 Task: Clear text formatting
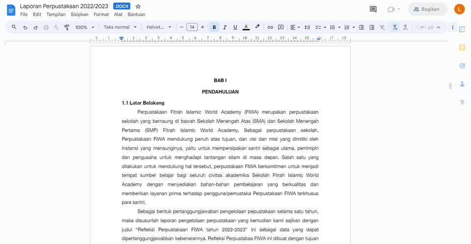pos(382,27)
